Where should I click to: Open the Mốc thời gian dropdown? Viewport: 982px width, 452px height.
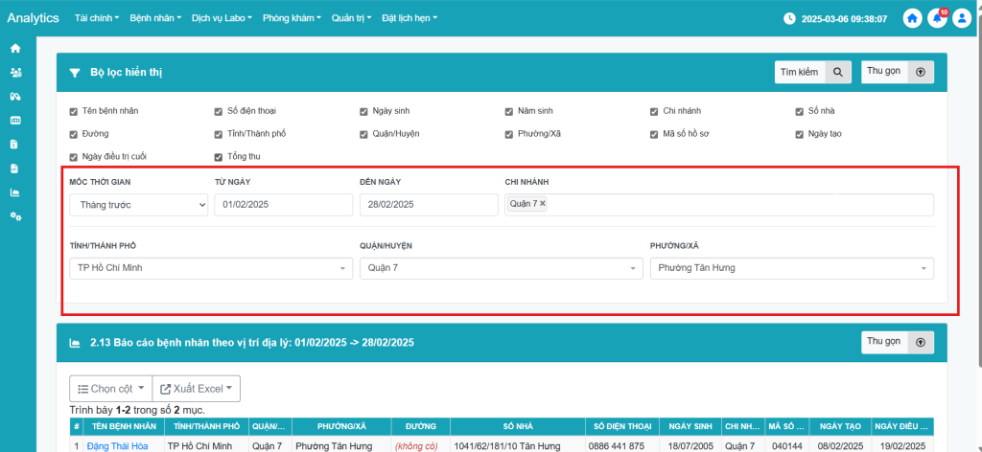coord(138,205)
